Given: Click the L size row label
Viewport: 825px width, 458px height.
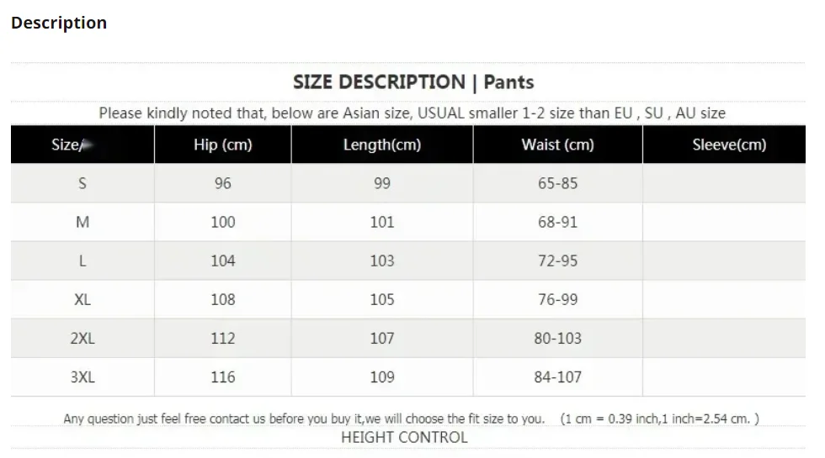Looking at the screenshot, I should click(x=82, y=261).
